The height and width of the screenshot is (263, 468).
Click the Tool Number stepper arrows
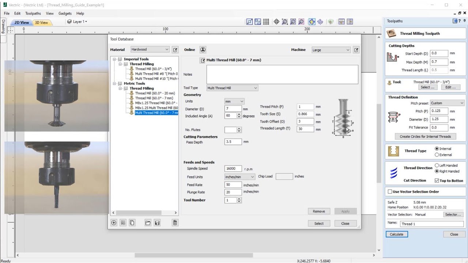[239, 200]
